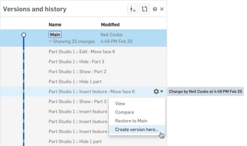Click the '4:49 PM Feb 20' timestamp

pos(117,41)
